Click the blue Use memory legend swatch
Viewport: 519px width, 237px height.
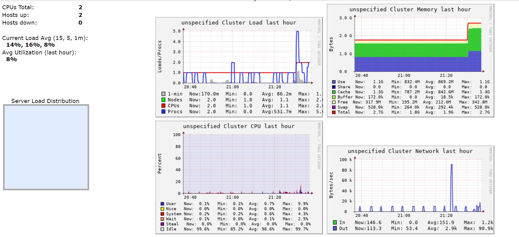(x=334, y=82)
